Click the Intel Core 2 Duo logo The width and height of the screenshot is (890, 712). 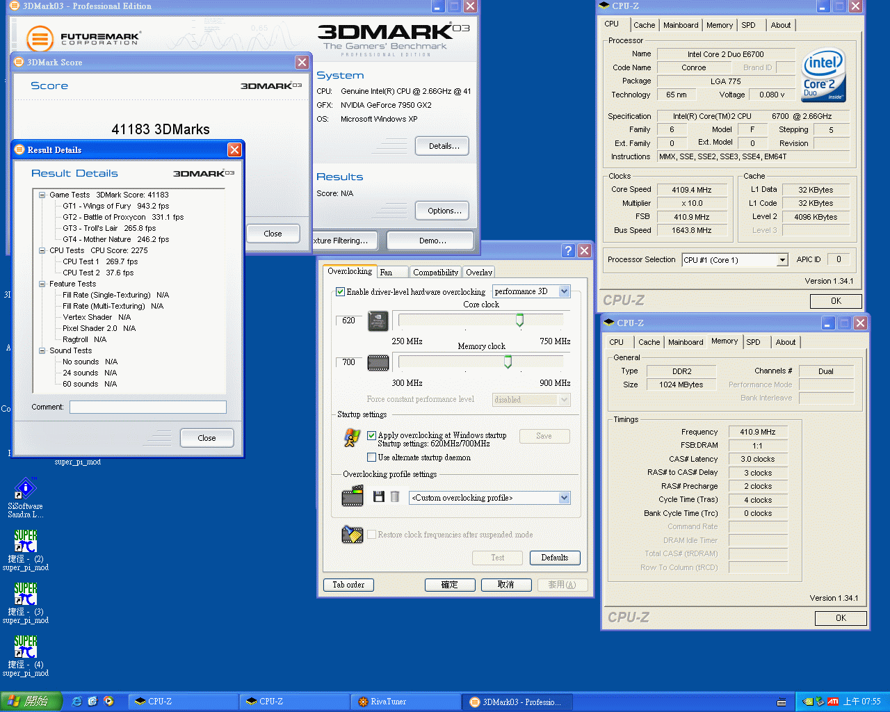823,75
